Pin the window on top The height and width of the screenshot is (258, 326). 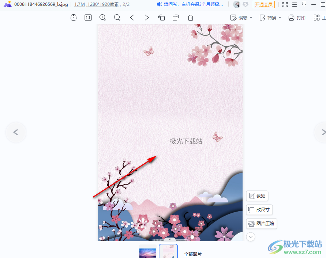(304, 4)
